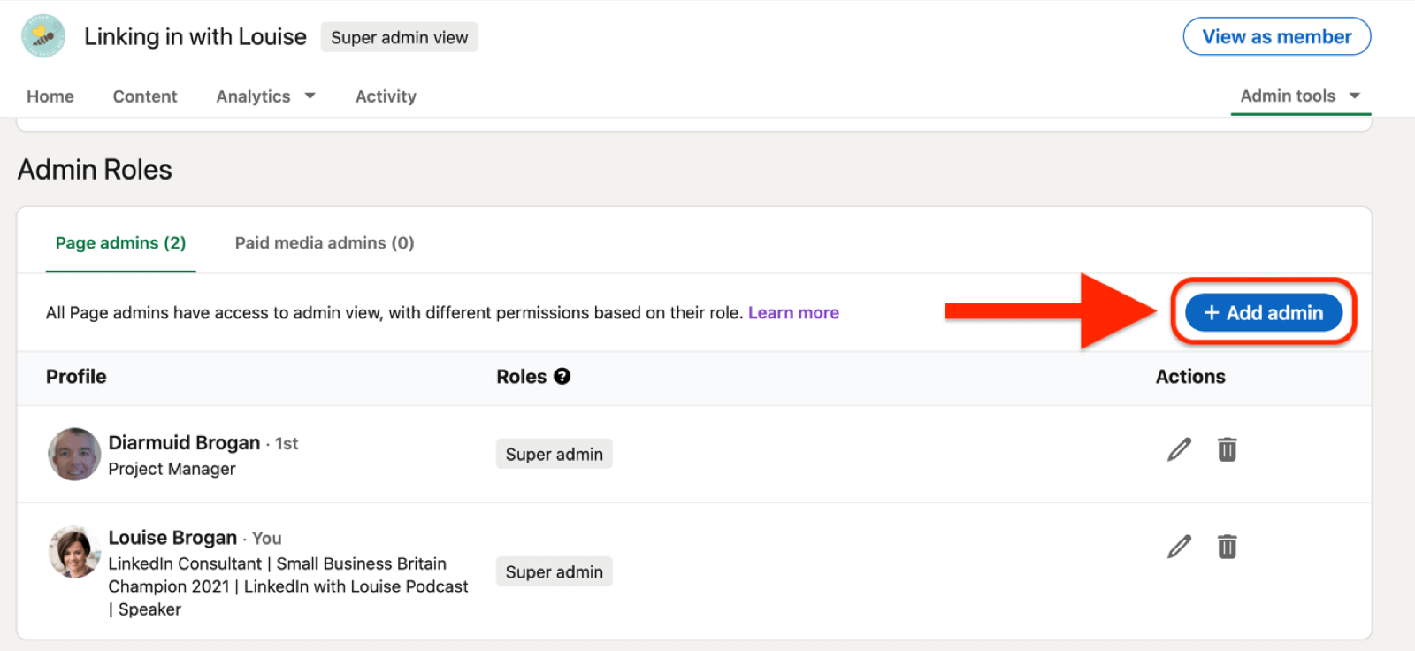The height and width of the screenshot is (651, 1415).
Task: Edit Louise Brogan's admin role pencil icon
Action: pyautogui.click(x=1179, y=548)
